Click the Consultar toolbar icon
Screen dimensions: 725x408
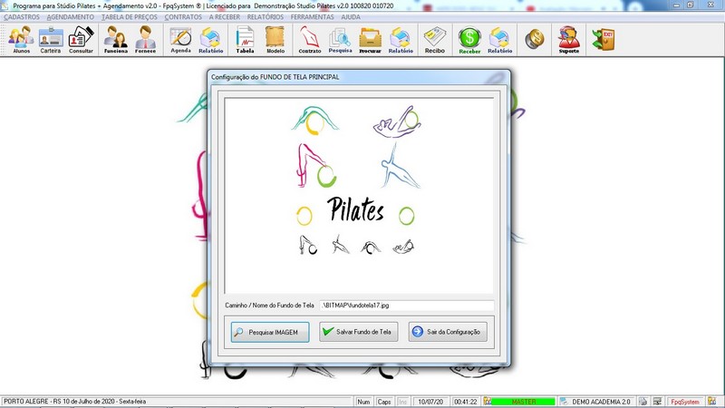click(81, 40)
